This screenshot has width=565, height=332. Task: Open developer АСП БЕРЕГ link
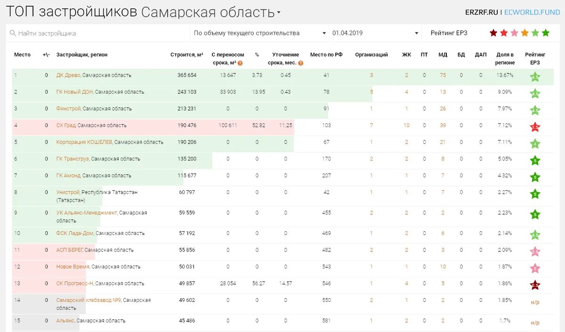tap(70, 250)
